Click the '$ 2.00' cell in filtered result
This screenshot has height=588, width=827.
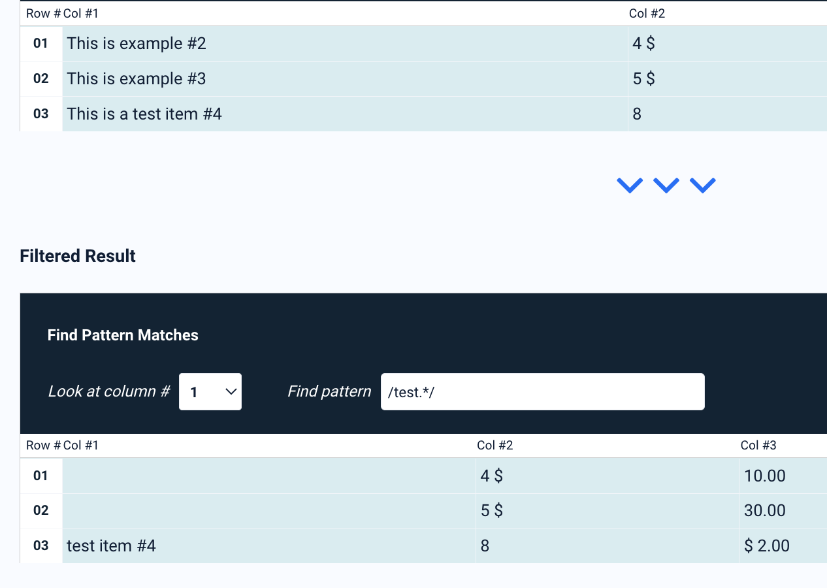[x=783, y=546]
